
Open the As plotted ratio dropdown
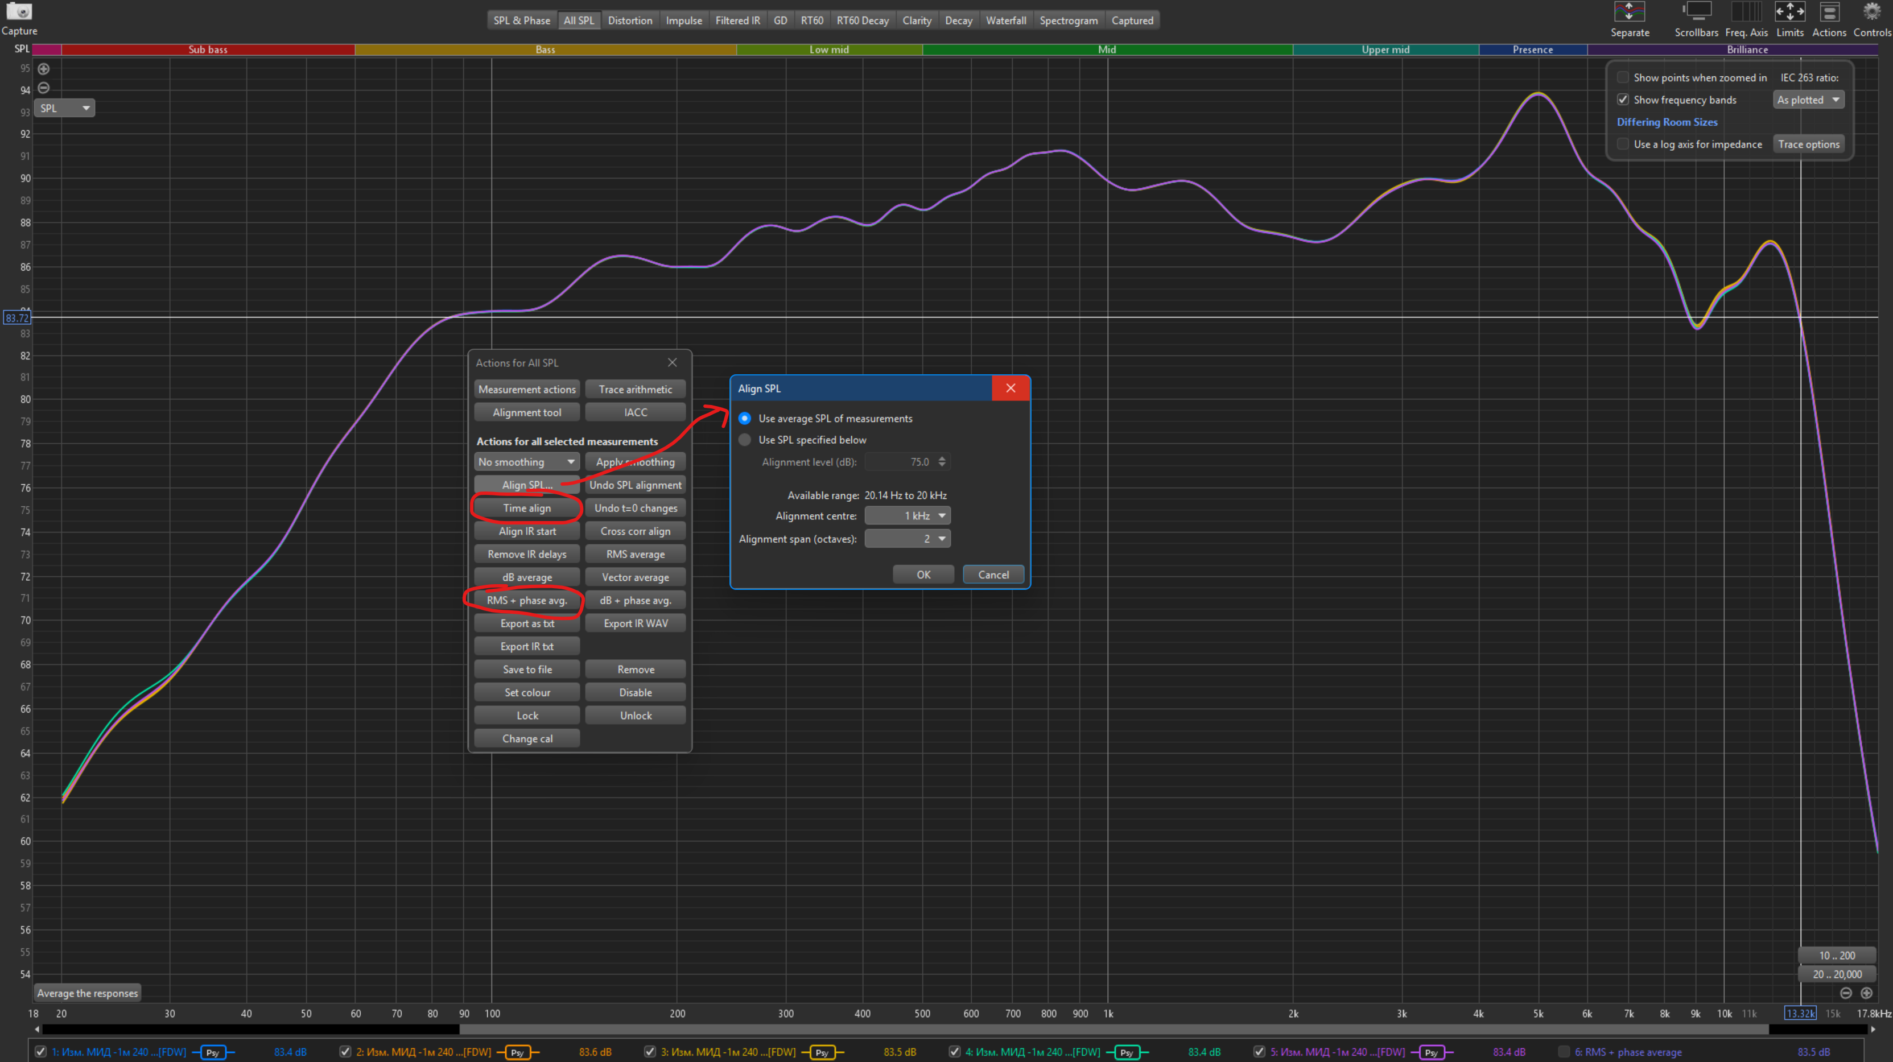click(x=1808, y=100)
